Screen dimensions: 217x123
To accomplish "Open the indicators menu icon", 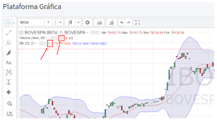I will point(99,23).
